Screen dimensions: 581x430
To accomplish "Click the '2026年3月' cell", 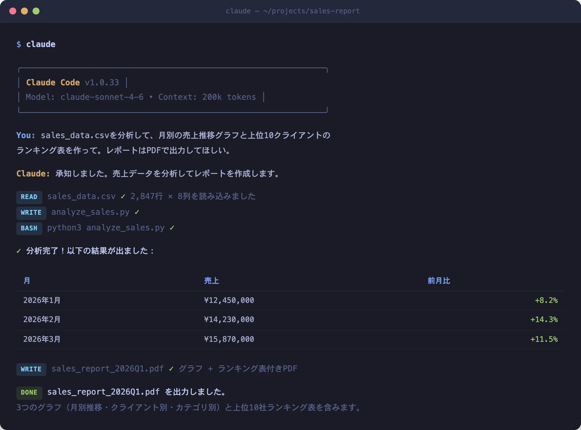I will pos(42,339).
